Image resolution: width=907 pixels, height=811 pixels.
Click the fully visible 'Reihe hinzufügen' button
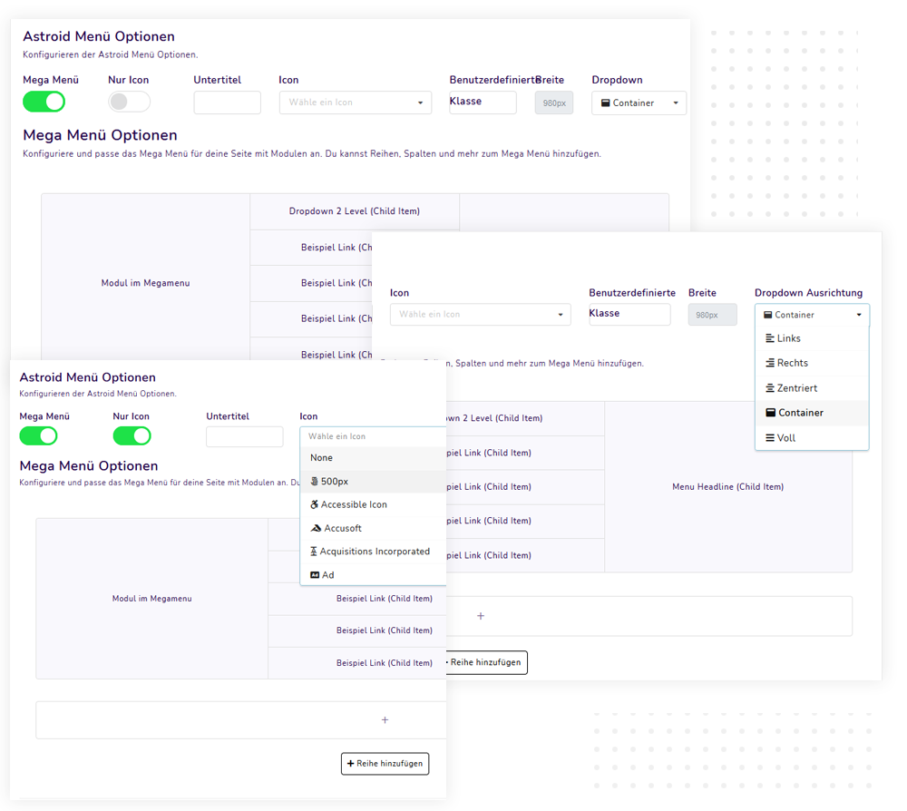[x=385, y=764]
